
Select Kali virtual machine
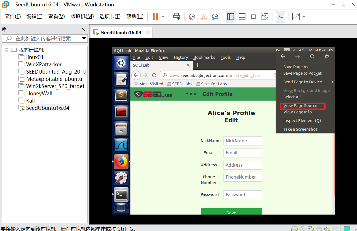[30, 101]
